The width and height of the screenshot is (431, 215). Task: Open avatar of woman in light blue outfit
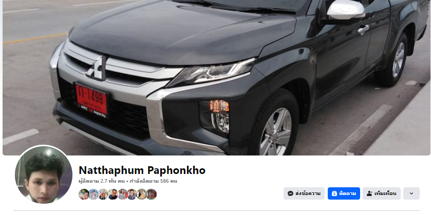pos(123,194)
